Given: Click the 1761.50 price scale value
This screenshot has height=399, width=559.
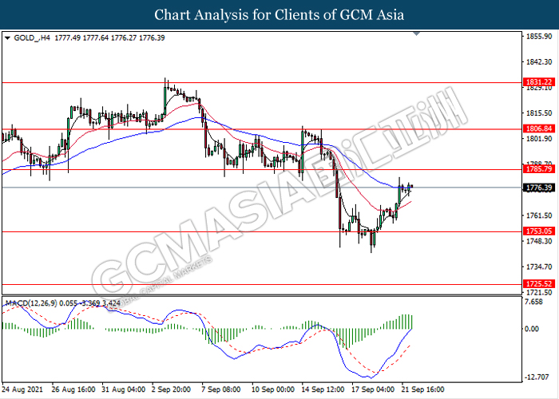Looking at the screenshot, I should (x=539, y=215).
